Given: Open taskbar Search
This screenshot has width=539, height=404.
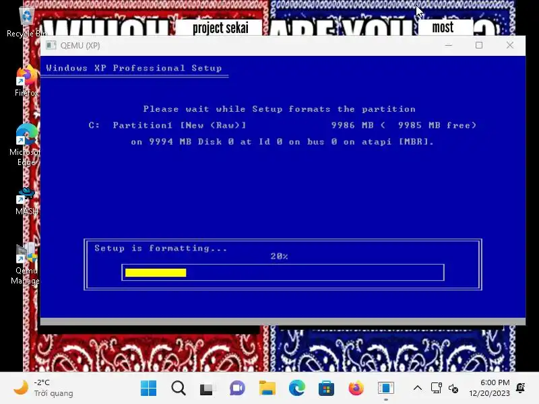Looking at the screenshot, I should 179,389.
